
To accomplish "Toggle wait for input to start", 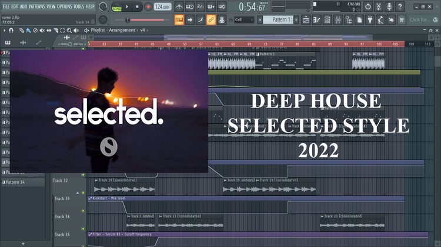I will [x=189, y=6].
